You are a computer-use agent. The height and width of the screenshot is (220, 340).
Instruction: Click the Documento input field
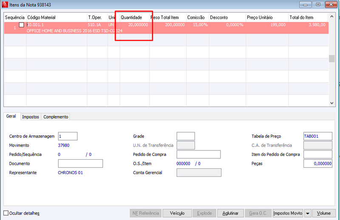click(x=80, y=164)
